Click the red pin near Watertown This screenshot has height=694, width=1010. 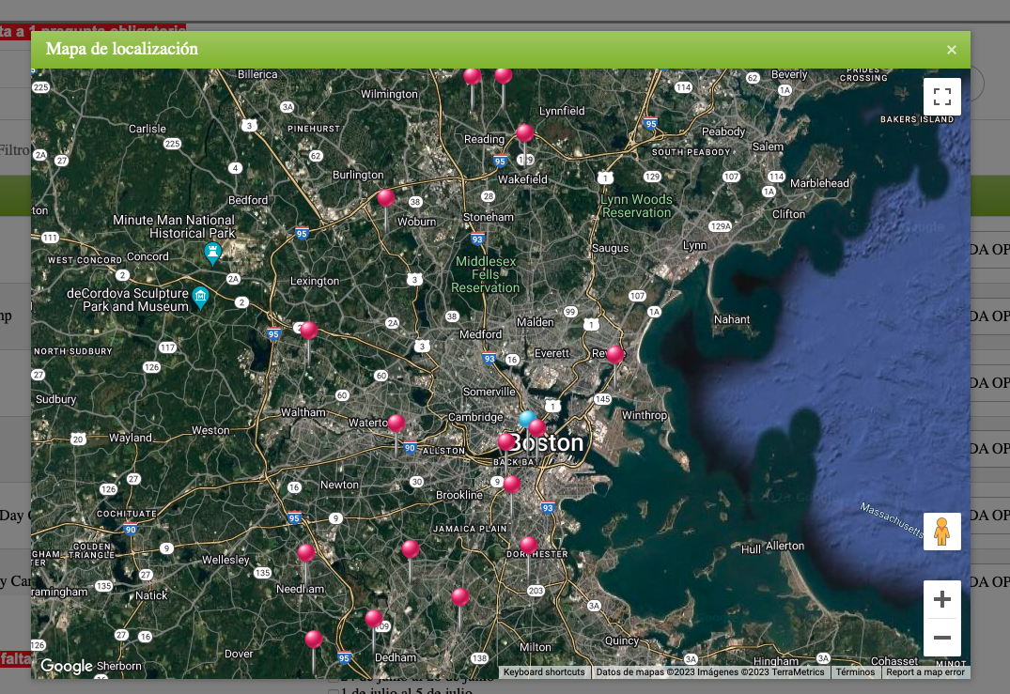click(x=396, y=424)
